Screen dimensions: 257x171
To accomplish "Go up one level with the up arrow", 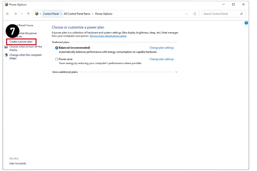I will [28, 14].
